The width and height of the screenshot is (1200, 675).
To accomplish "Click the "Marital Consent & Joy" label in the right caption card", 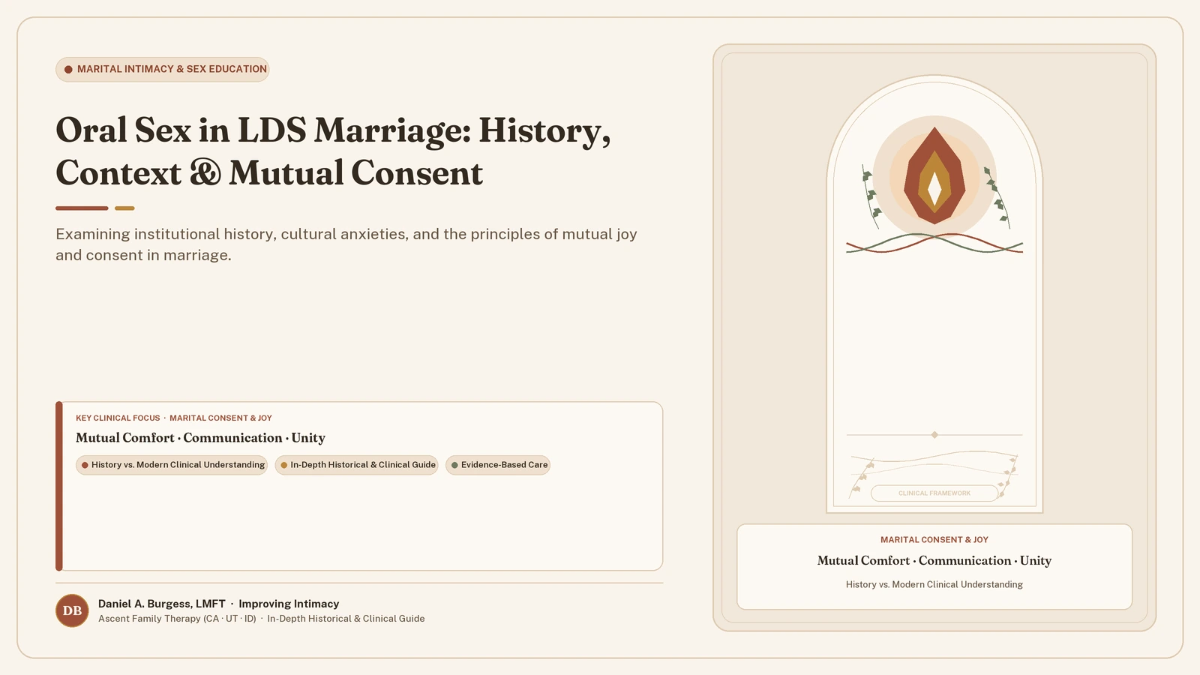I will tap(934, 540).
